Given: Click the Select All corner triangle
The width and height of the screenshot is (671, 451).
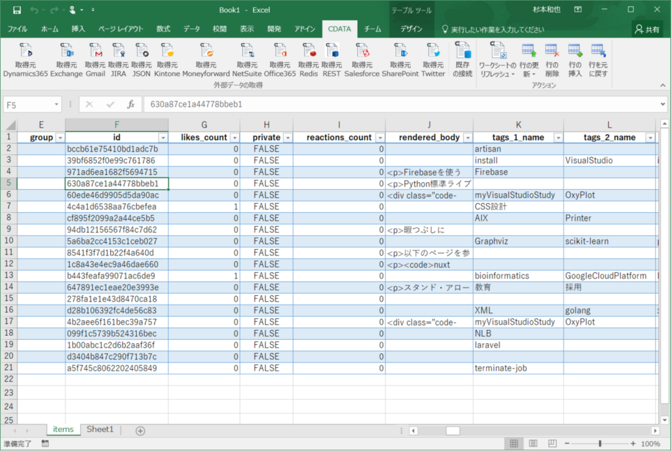Looking at the screenshot, I should [10, 125].
